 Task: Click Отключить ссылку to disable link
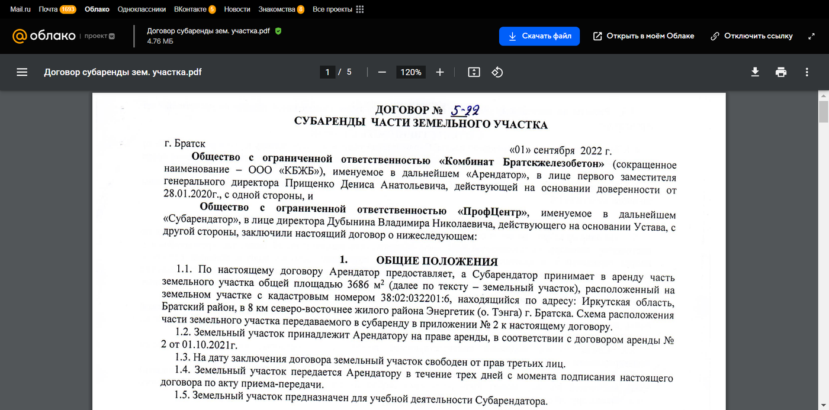point(751,36)
